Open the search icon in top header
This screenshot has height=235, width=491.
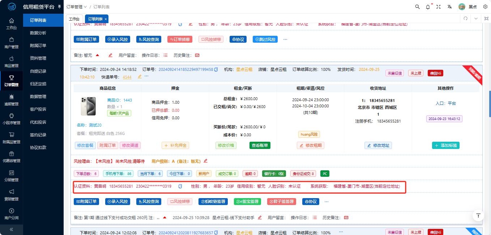click(x=418, y=7)
